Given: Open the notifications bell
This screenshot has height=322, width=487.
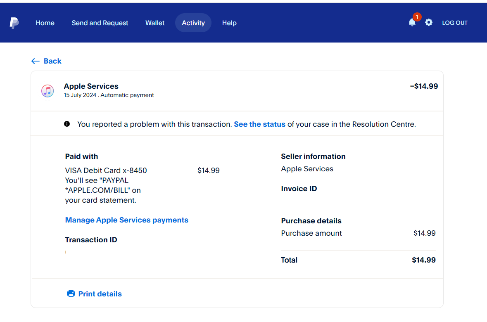Looking at the screenshot, I should [x=412, y=23].
